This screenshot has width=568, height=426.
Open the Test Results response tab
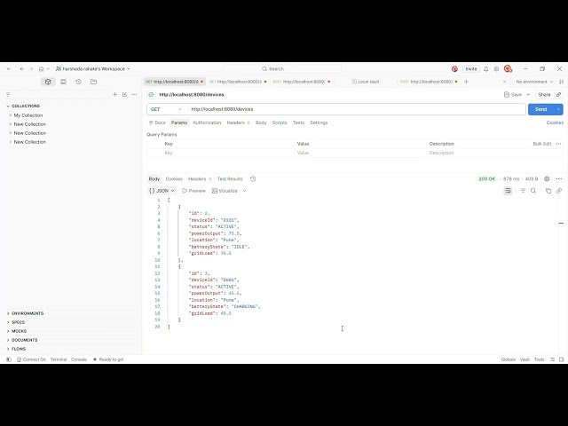(x=230, y=179)
